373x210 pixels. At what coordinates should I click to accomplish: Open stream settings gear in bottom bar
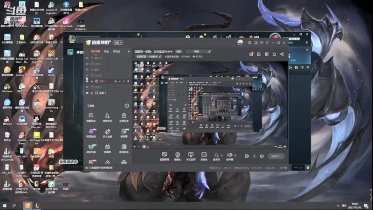[x=262, y=156]
